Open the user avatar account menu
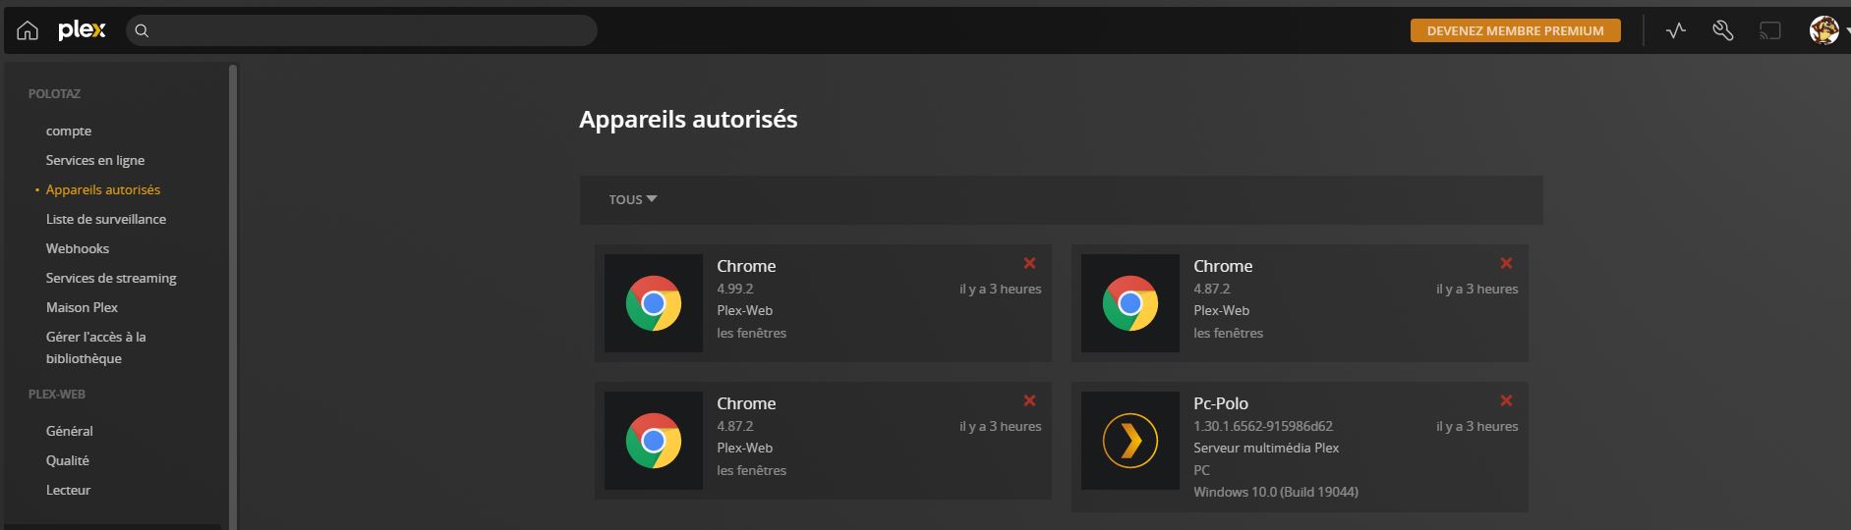The width and height of the screenshot is (1851, 530). (1824, 30)
